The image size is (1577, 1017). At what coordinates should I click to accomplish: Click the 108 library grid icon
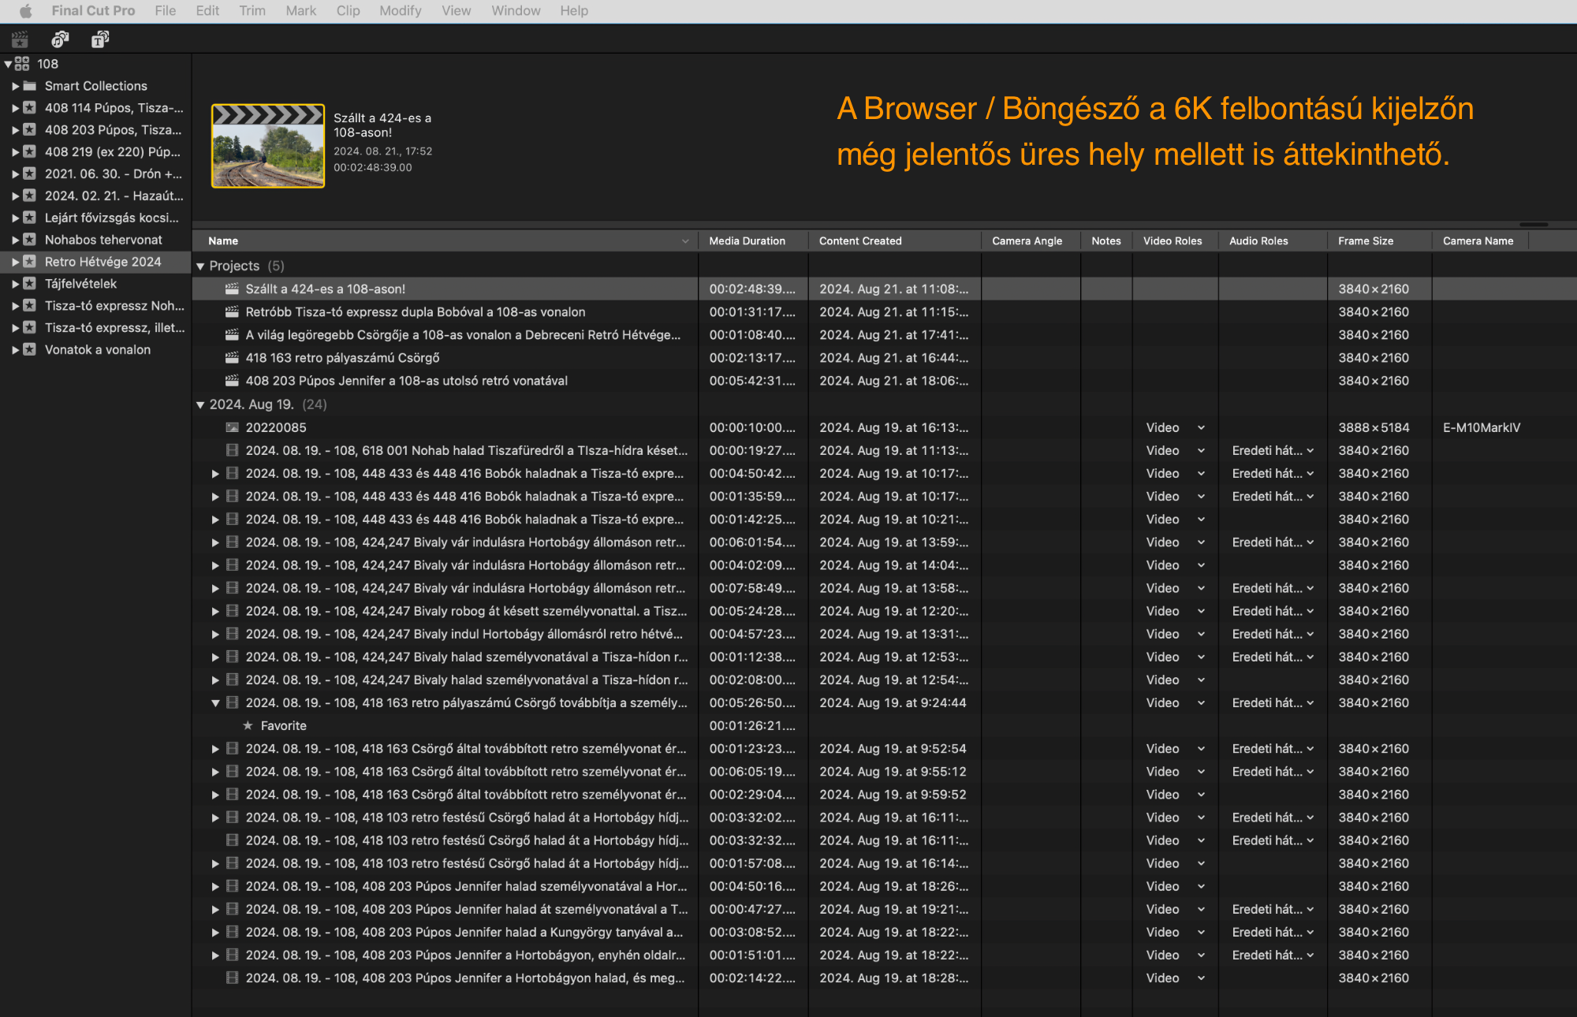[22, 64]
